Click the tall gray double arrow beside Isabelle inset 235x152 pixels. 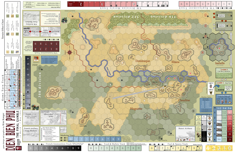click(231, 49)
